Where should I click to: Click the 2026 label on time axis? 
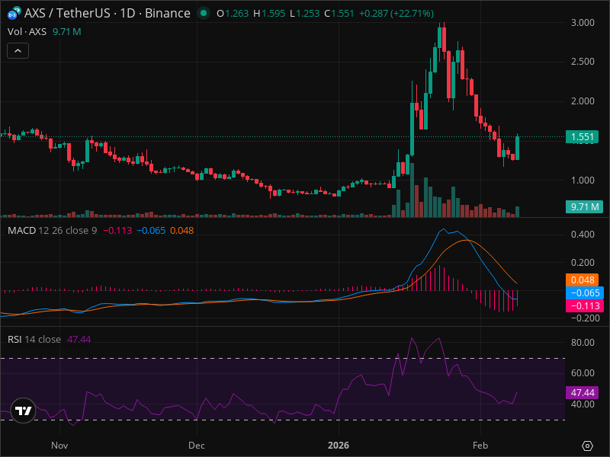click(x=339, y=446)
